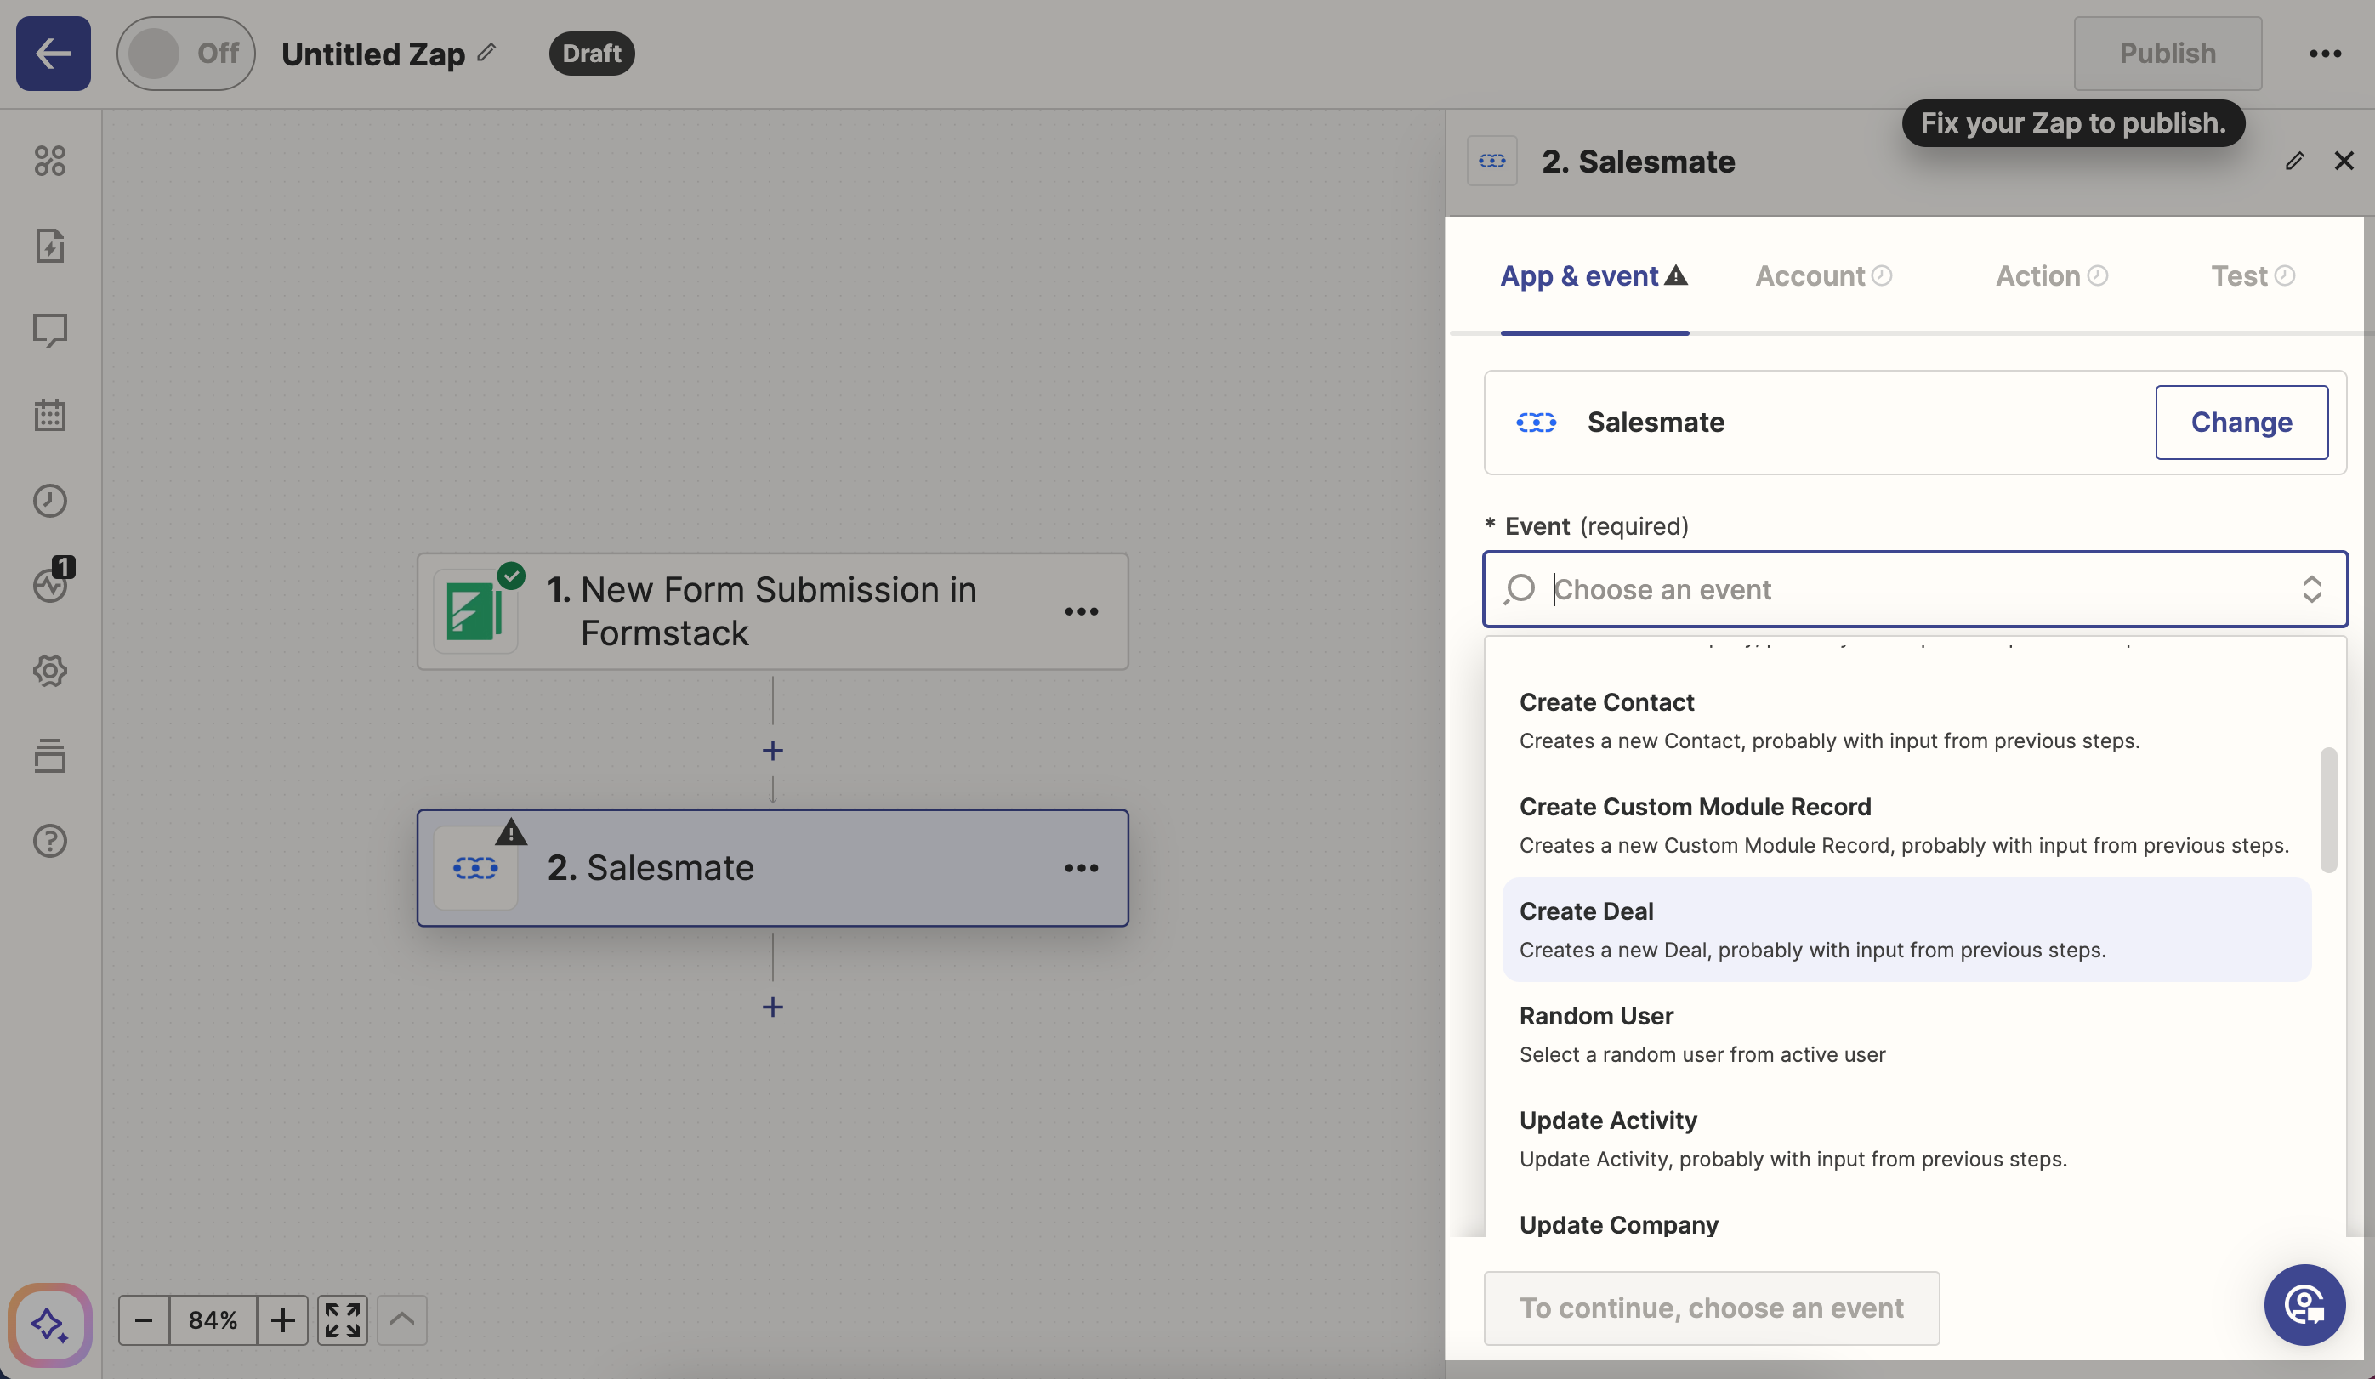The image size is (2375, 1379).
Task: Click Change to swap the Salesmate app
Action: pos(2241,422)
